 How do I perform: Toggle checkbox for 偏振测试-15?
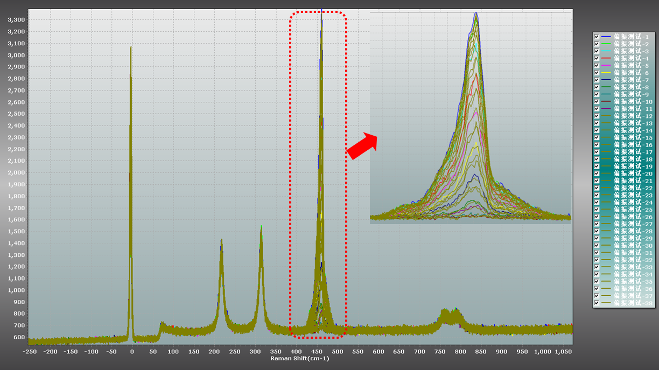tap(597, 138)
